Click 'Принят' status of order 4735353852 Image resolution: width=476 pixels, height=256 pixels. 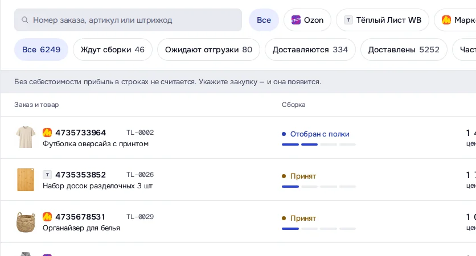[303, 176]
